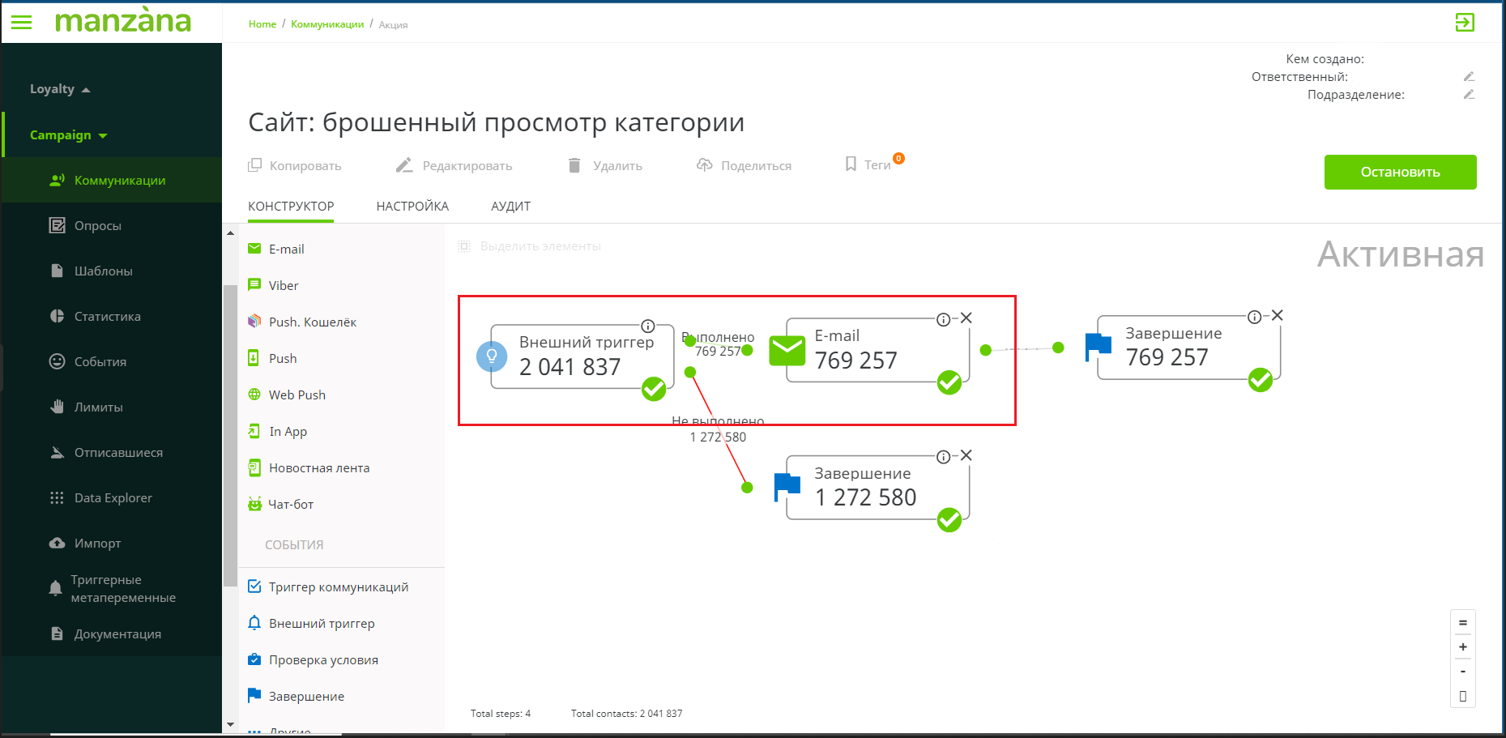
Task: Click the info icon on the E-mail node
Action: (943, 319)
